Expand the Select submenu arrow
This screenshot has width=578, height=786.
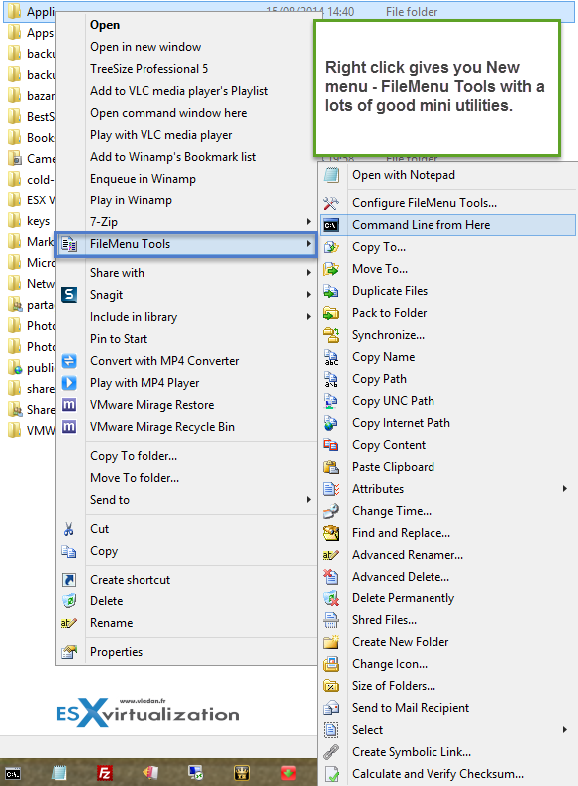565,730
